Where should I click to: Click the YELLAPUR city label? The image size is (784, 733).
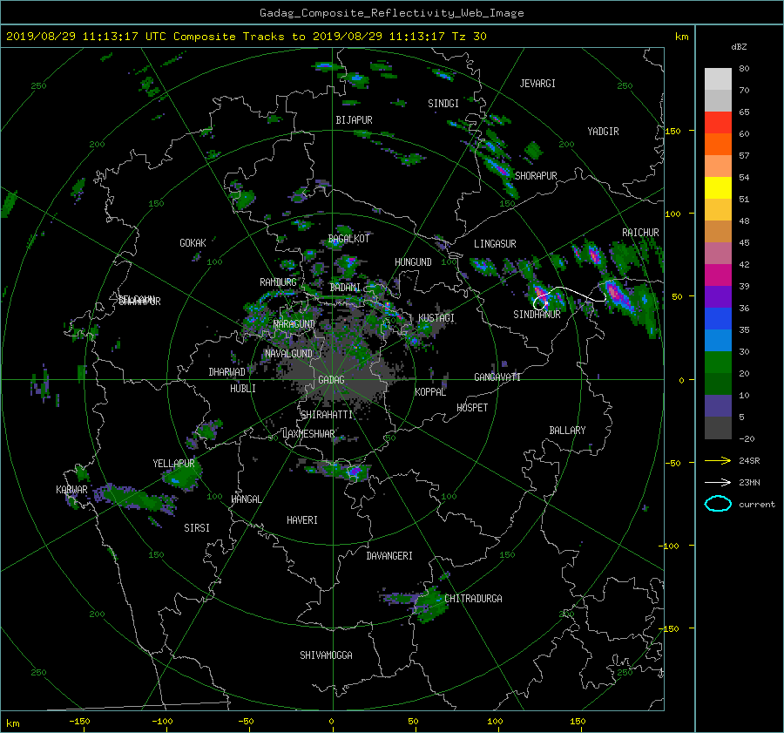[x=173, y=464]
